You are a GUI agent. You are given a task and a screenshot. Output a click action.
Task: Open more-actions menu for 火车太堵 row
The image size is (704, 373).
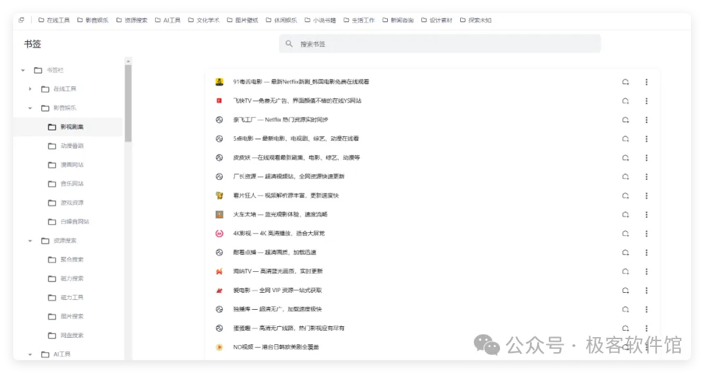[647, 215]
